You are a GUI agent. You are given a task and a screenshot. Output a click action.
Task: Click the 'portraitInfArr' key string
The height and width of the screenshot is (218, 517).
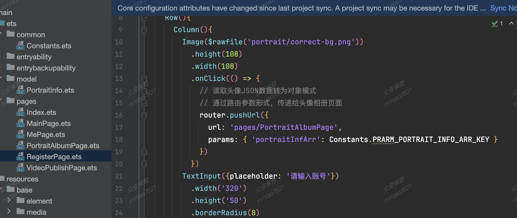[x=286, y=140]
